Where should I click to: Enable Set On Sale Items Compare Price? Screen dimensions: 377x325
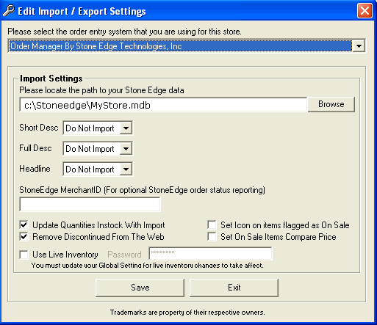(x=212, y=236)
